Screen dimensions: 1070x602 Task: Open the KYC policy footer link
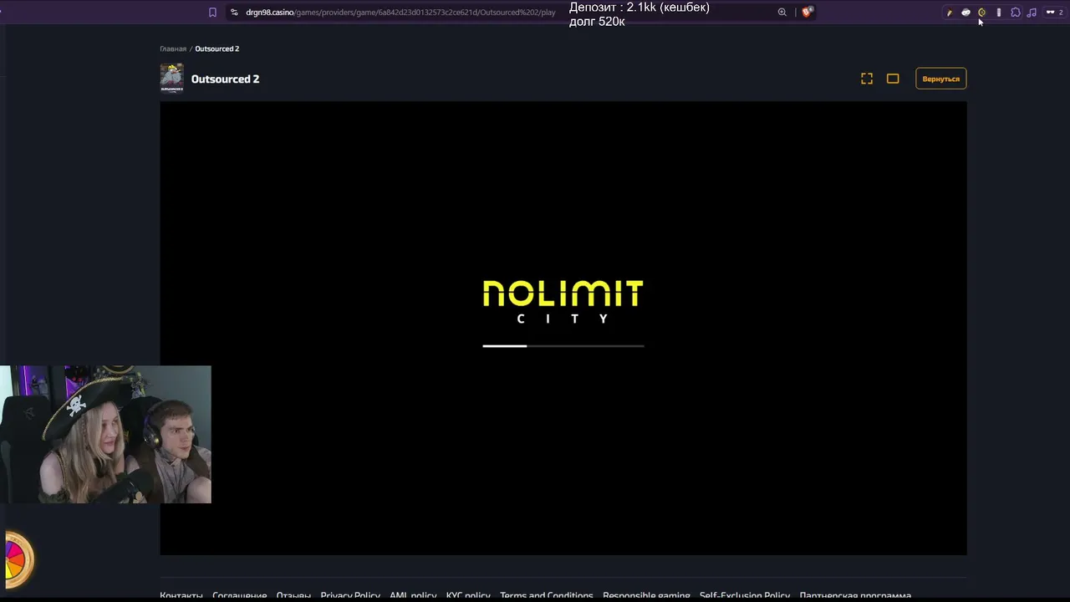pyautogui.click(x=468, y=595)
